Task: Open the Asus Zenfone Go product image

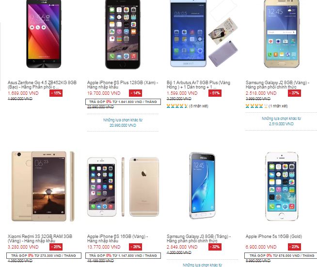Action: [44, 34]
